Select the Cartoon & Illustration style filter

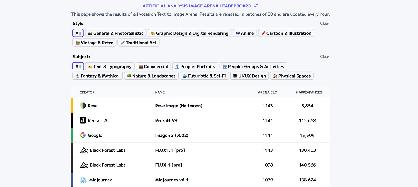coord(286,33)
